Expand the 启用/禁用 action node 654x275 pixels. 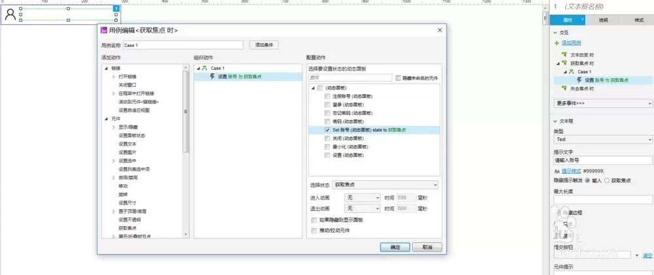click(113, 178)
